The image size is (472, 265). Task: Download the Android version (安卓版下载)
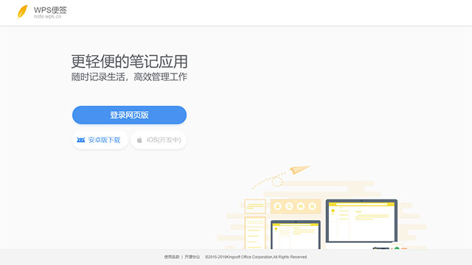tap(100, 140)
